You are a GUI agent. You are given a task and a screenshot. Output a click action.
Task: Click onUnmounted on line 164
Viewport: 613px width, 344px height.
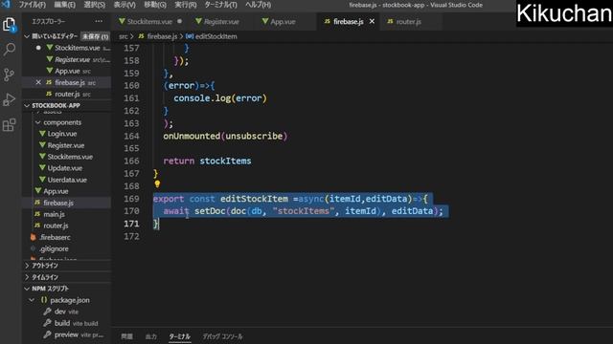pos(192,136)
